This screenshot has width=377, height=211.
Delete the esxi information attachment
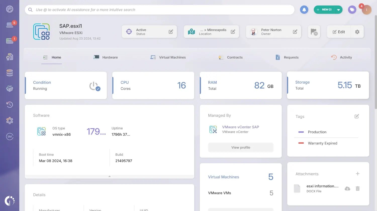click(357, 188)
